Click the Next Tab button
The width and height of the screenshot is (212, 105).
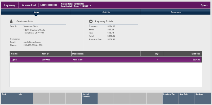pyautogui.click(x=187, y=98)
